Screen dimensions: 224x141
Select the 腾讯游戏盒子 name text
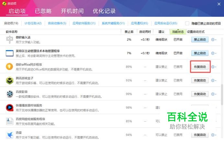coord(25,78)
